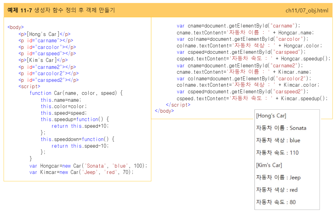
Task: Click the line var colname=document.getElementById("carcolor2");
Action: click(244, 79)
